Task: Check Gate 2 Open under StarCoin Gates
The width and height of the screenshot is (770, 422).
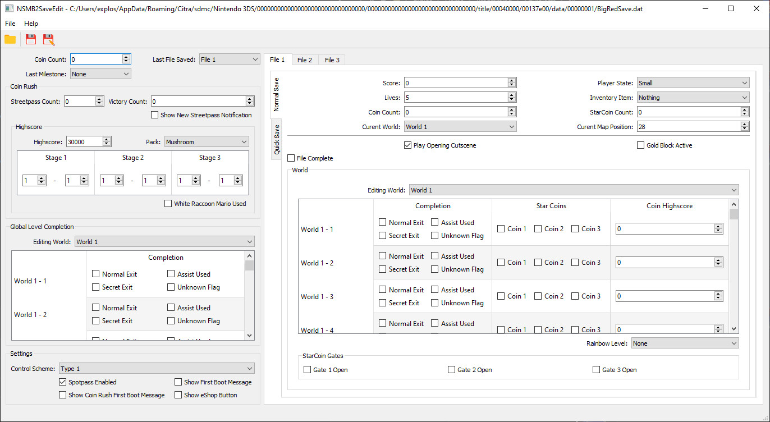Action: click(x=451, y=369)
